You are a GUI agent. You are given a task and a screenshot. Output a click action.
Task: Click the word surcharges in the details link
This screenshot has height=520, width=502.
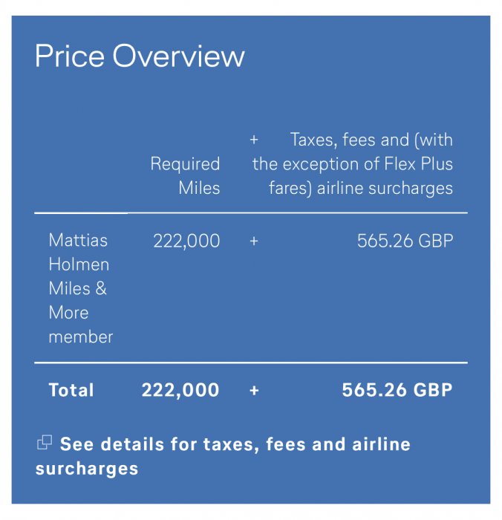click(87, 469)
